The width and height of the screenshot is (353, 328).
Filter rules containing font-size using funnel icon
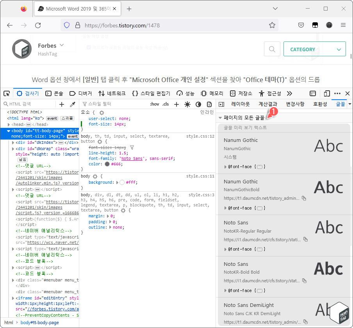pos(132,148)
